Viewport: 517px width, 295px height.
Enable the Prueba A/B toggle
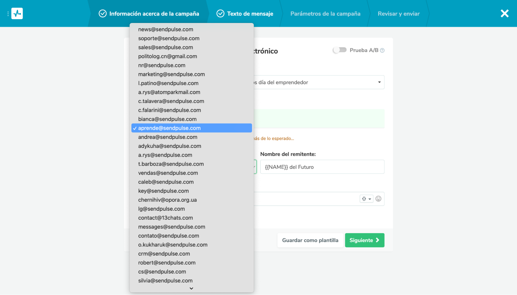340,50
